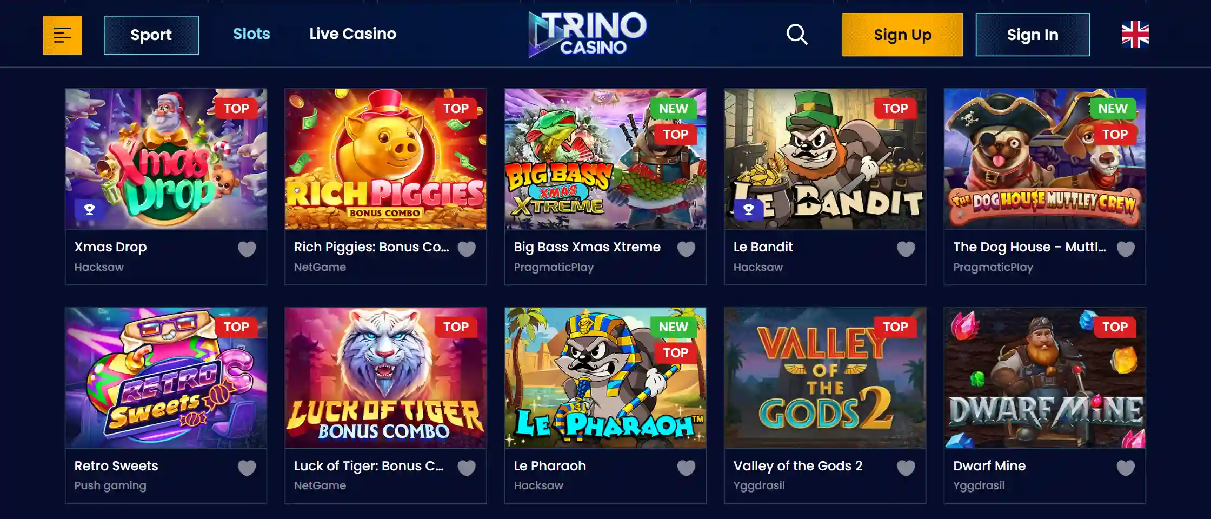Image resolution: width=1211 pixels, height=519 pixels.
Task: Click the trophy badge on Xmas Drop
Action: pyautogui.click(x=90, y=209)
